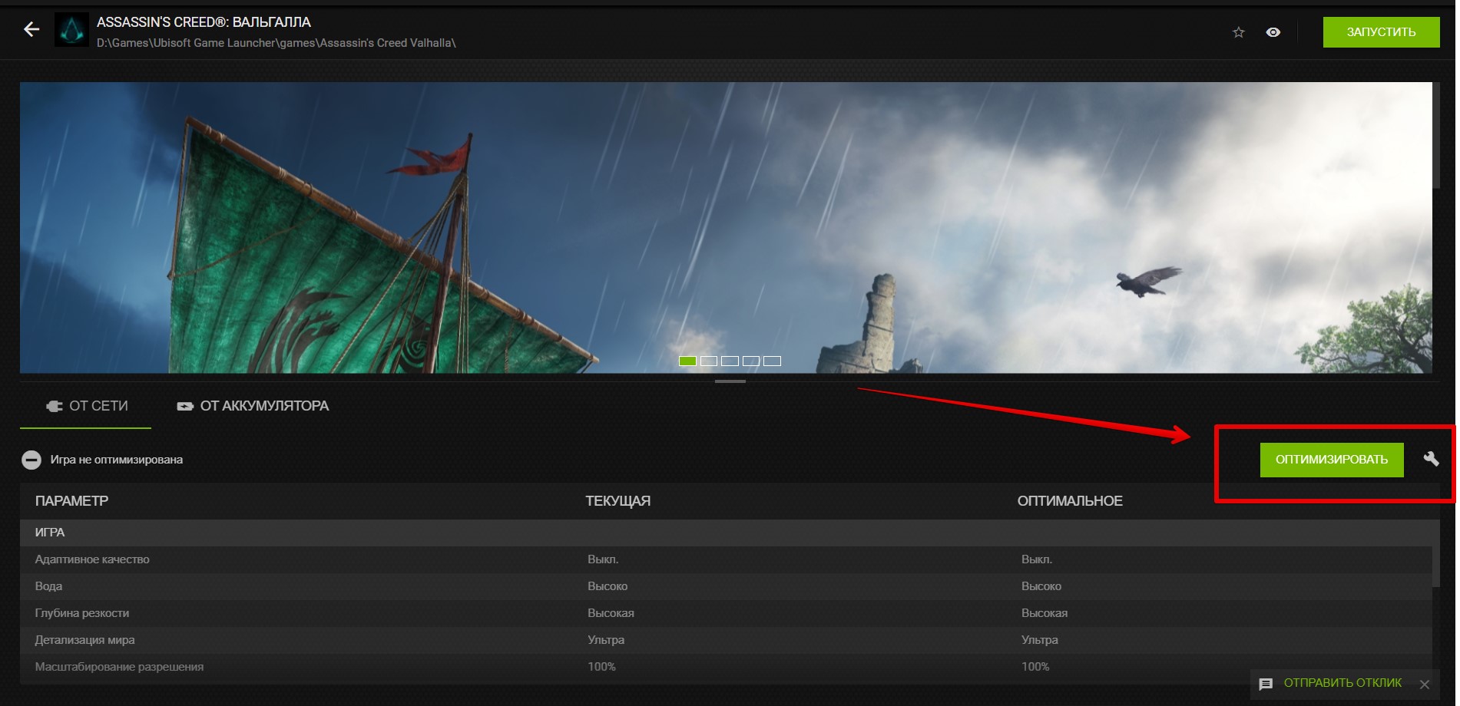Select the Вода parameter row
The width and height of the screenshot is (1460, 706).
tap(726, 586)
